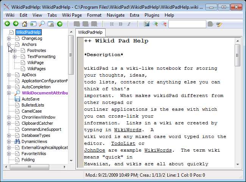The height and width of the screenshot is (182, 246).
Task: Follow the TodoList link in the editor
Action: coord(123,143)
